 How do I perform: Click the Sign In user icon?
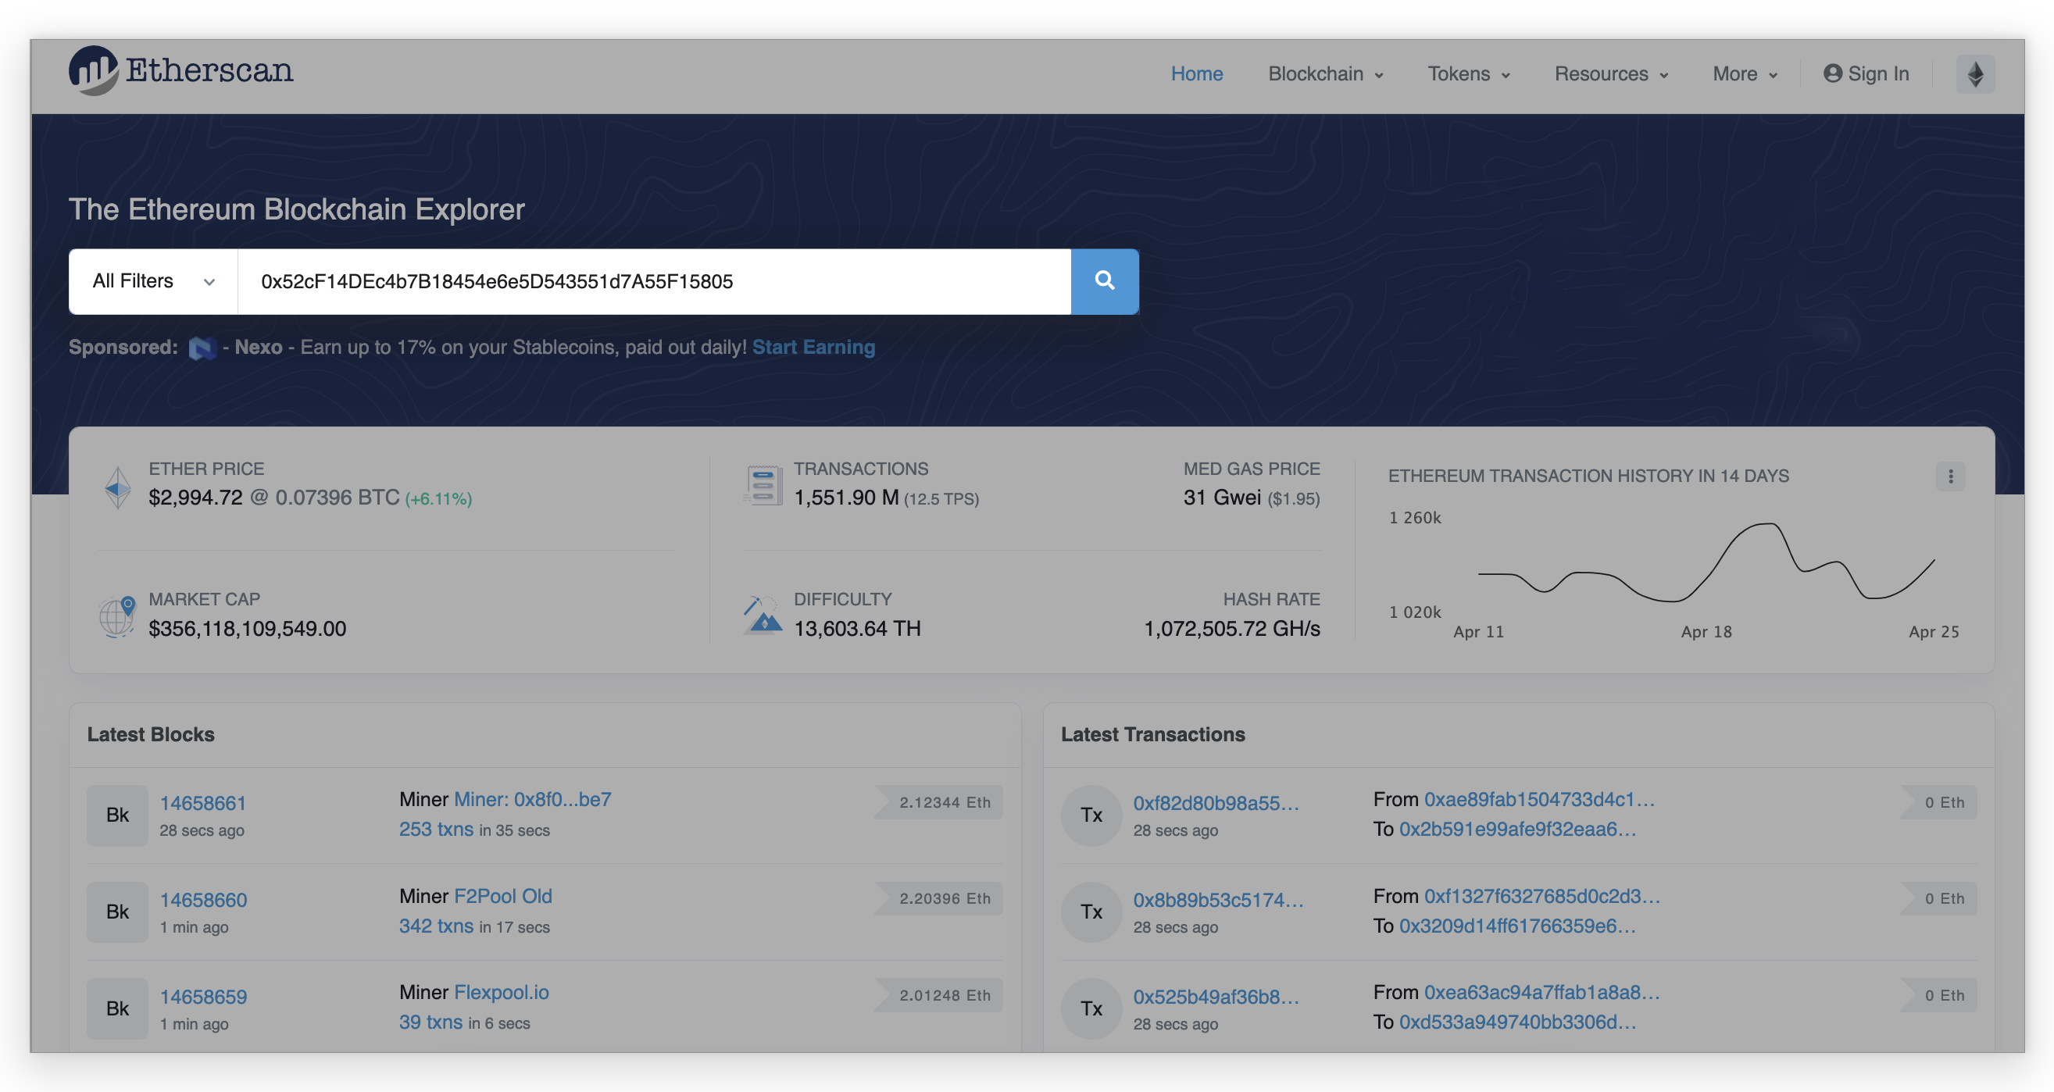coord(1832,73)
